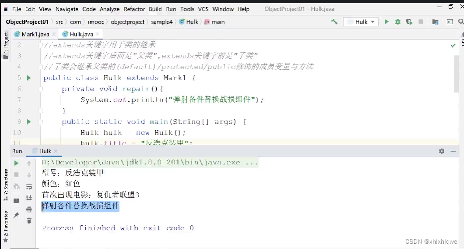
Task: Hide the Run panel with minimize icon
Action: (453, 151)
